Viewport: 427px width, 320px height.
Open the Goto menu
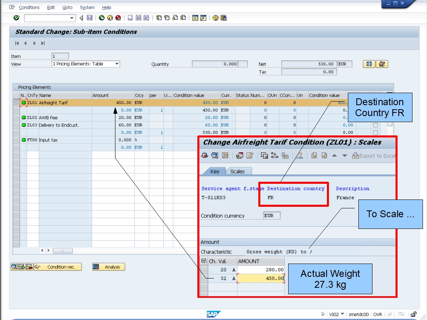click(67, 7)
